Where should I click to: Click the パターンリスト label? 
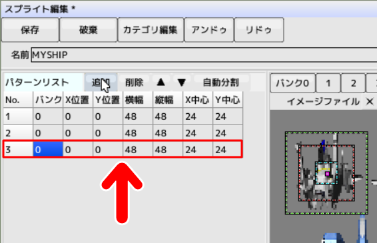pos(37,83)
